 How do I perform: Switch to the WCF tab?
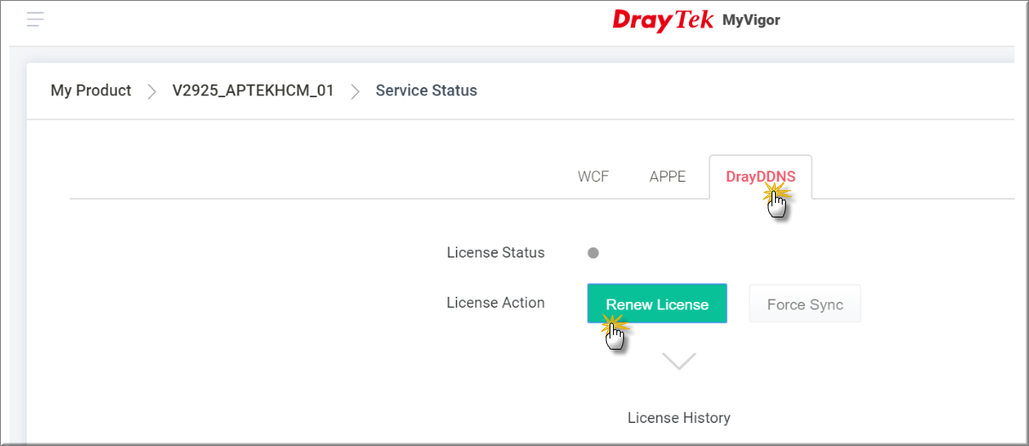(593, 177)
